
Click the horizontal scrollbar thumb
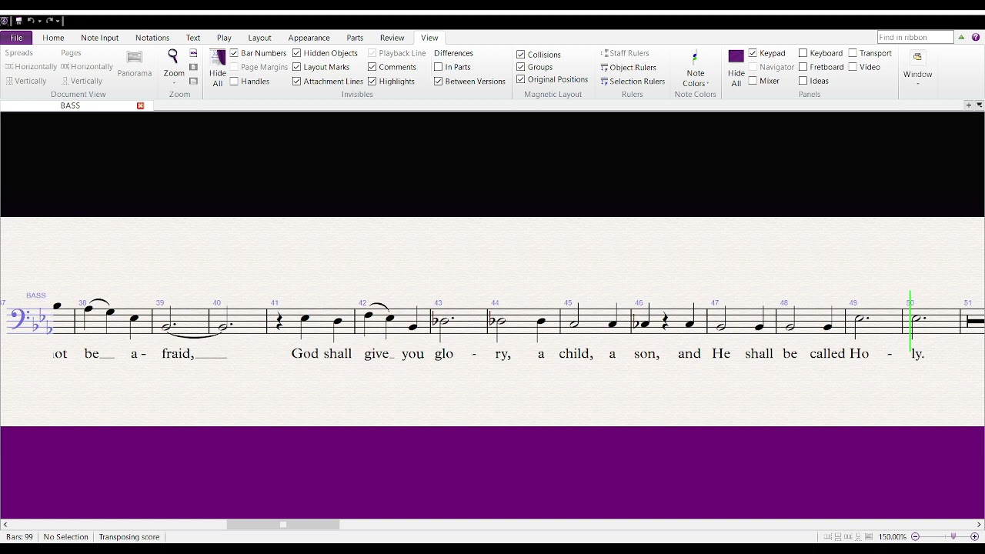283,525
